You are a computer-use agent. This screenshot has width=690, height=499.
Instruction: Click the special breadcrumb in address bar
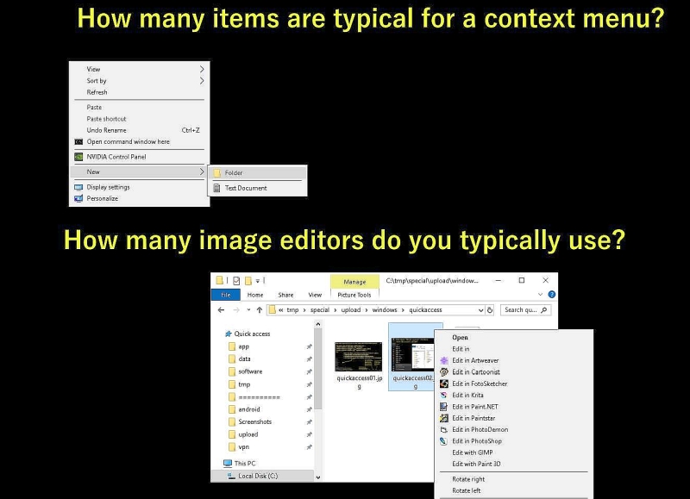click(320, 310)
